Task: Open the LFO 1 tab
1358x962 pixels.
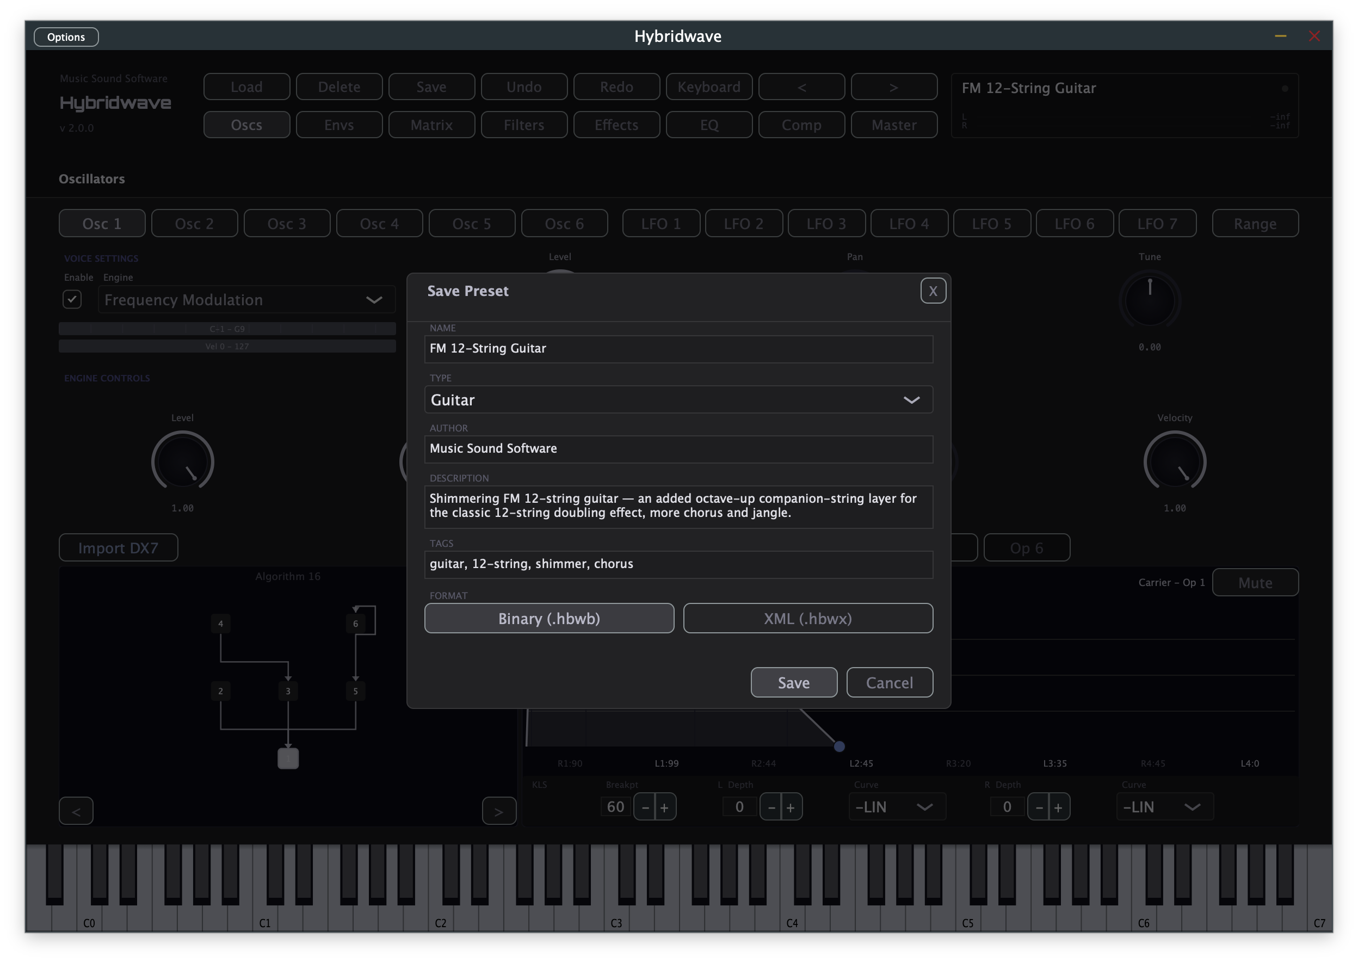Action: [x=661, y=223]
